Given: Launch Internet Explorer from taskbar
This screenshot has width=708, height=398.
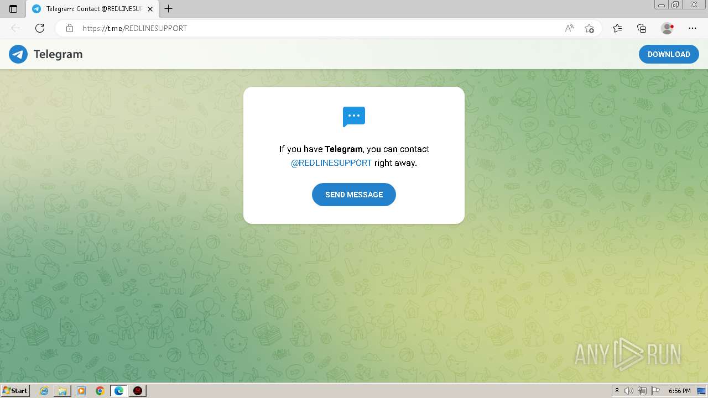Looking at the screenshot, I should point(44,391).
